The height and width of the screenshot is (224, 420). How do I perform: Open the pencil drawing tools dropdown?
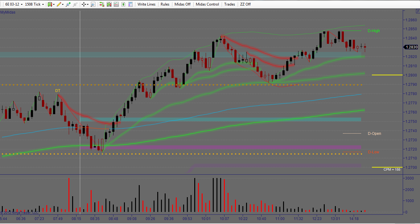click(60, 4)
